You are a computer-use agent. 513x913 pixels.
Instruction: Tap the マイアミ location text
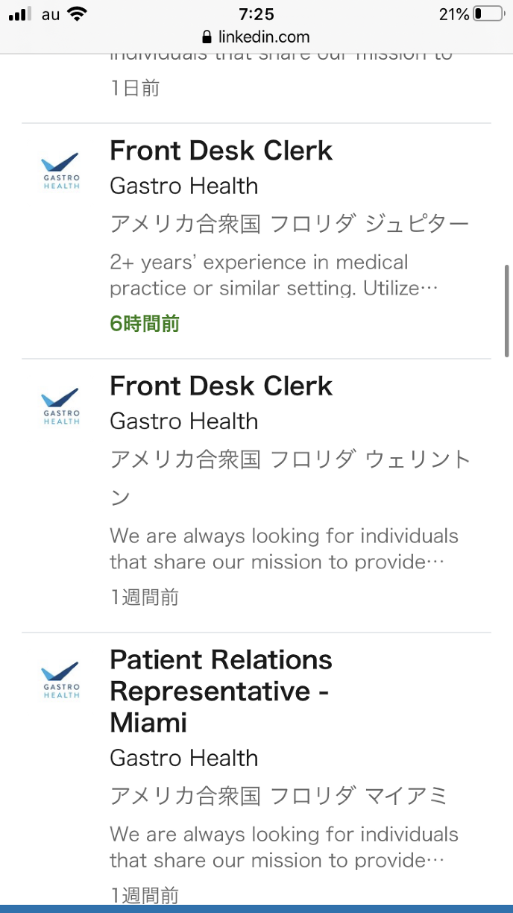coord(406,796)
